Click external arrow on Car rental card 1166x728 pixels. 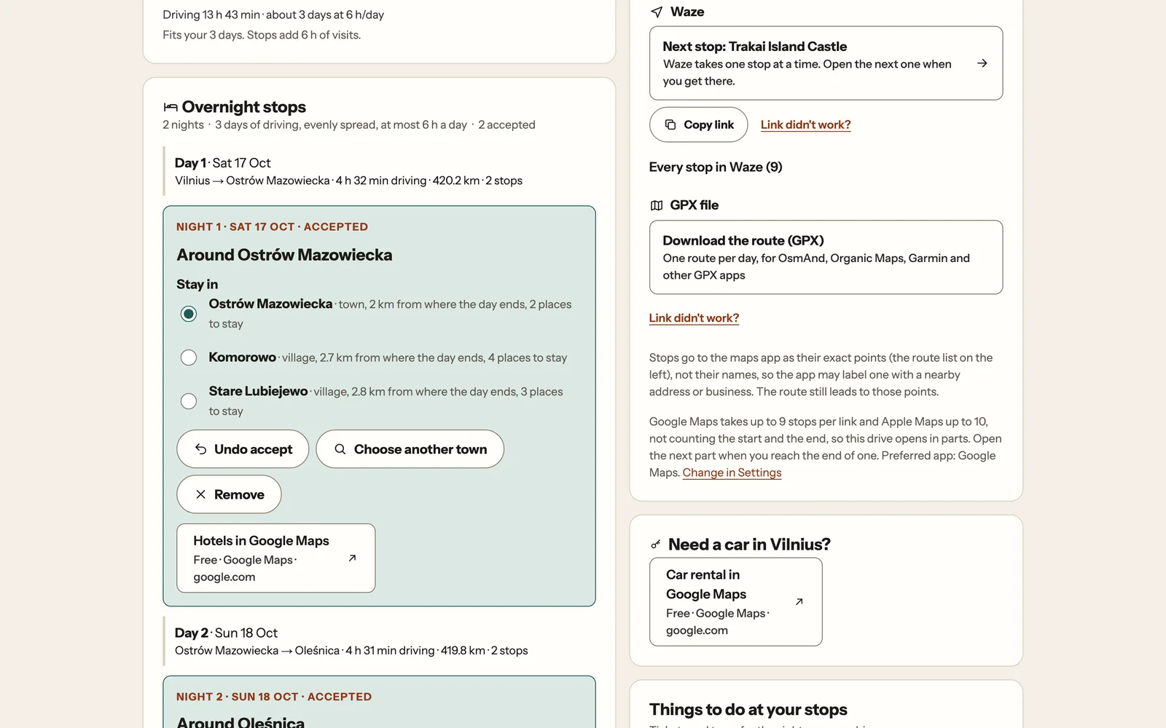[799, 602]
